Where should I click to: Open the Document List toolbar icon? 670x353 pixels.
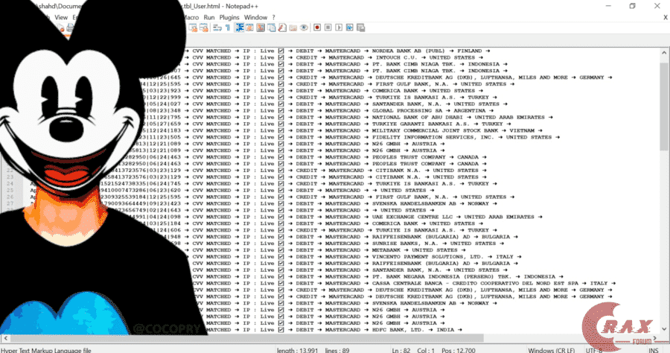271,28
